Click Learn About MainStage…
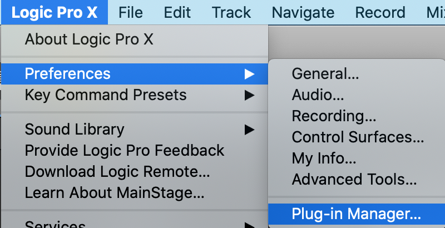The width and height of the screenshot is (445, 228). click(115, 194)
